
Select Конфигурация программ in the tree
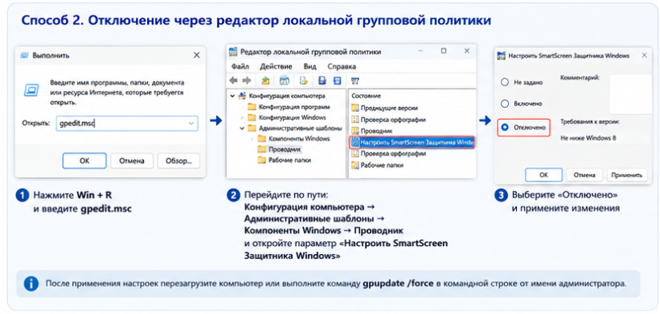click(294, 107)
